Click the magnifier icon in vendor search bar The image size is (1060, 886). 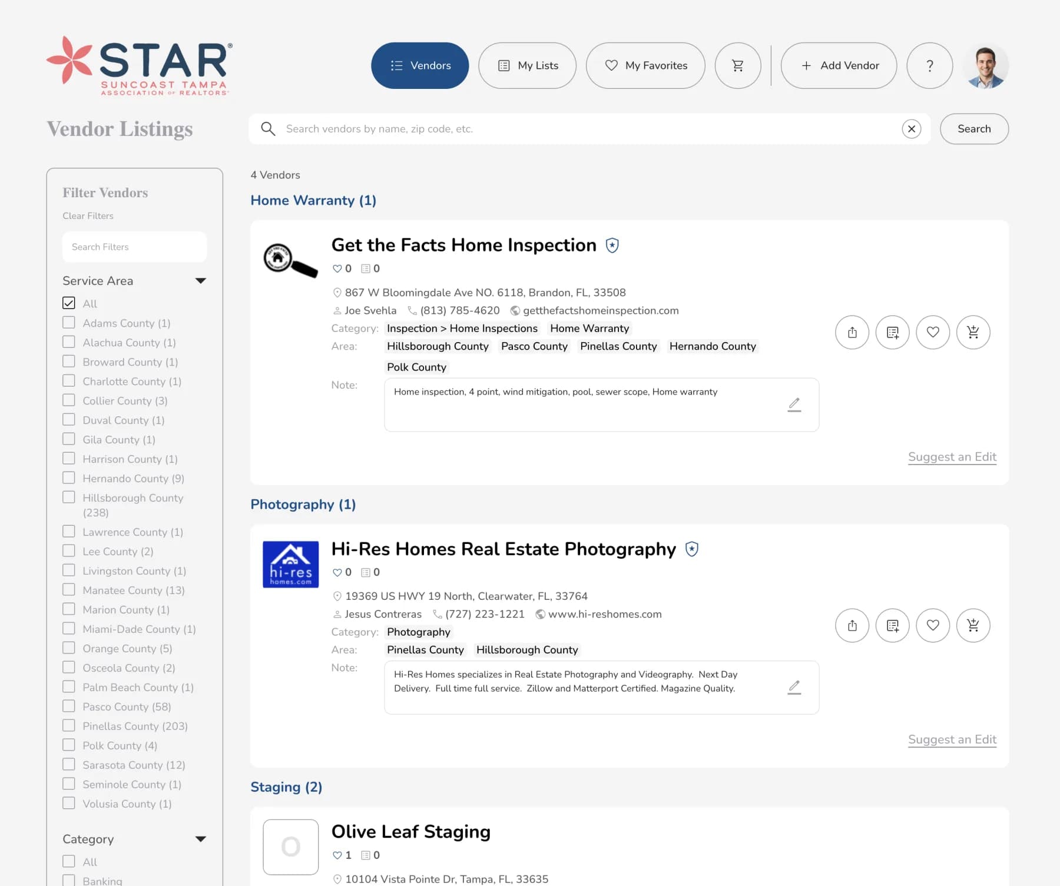(268, 129)
